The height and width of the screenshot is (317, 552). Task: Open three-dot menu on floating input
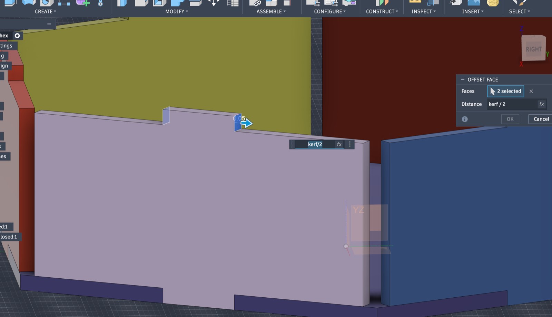point(349,144)
